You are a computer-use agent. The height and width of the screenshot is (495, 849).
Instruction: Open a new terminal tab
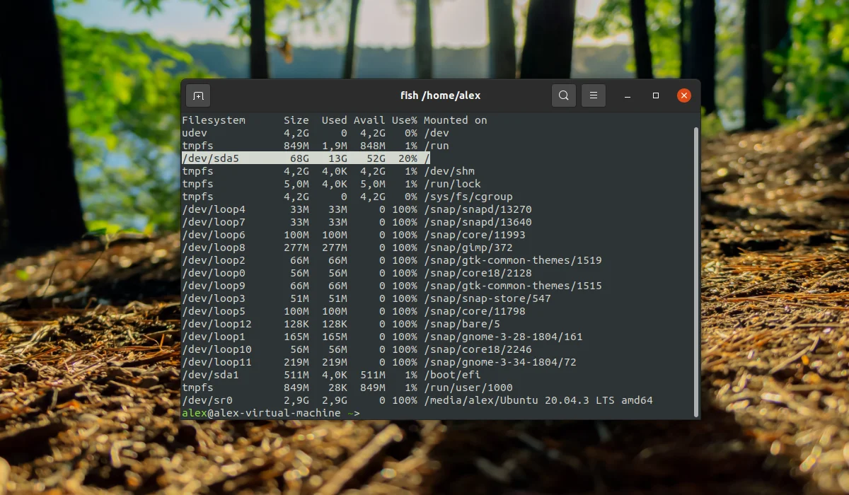[x=198, y=95]
